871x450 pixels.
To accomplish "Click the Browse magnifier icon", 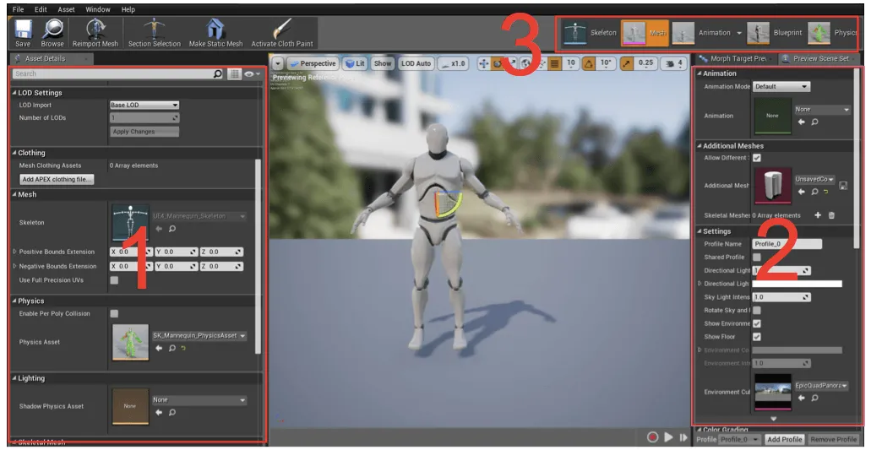I will [x=52, y=29].
